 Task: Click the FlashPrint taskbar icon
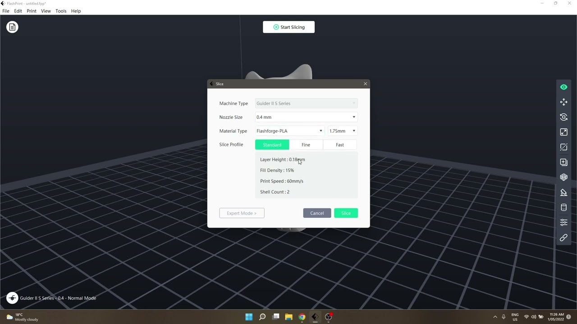315,317
